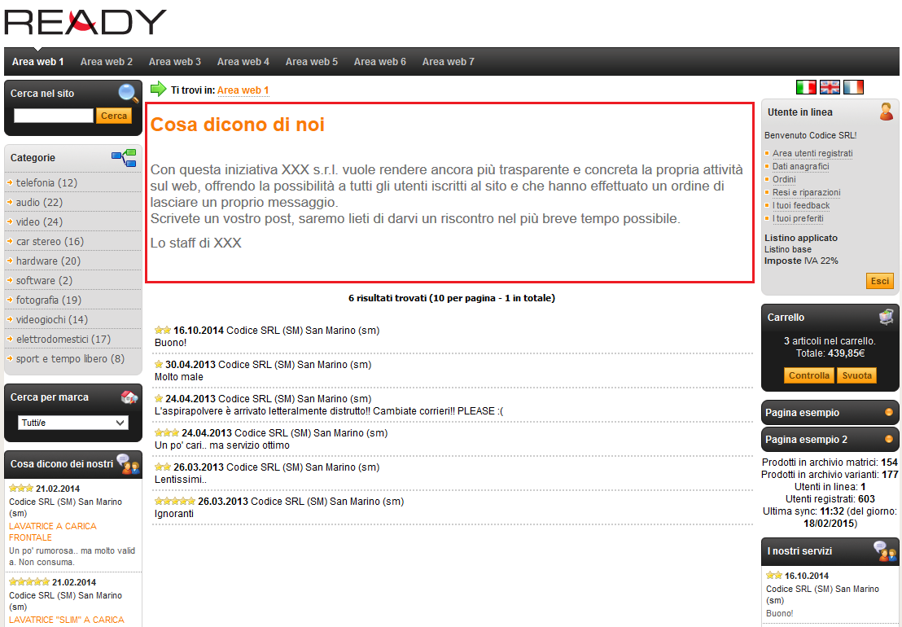Click the Cosa dicono dei nostri chat icon
The image size is (902, 627).
tap(128, 463)
